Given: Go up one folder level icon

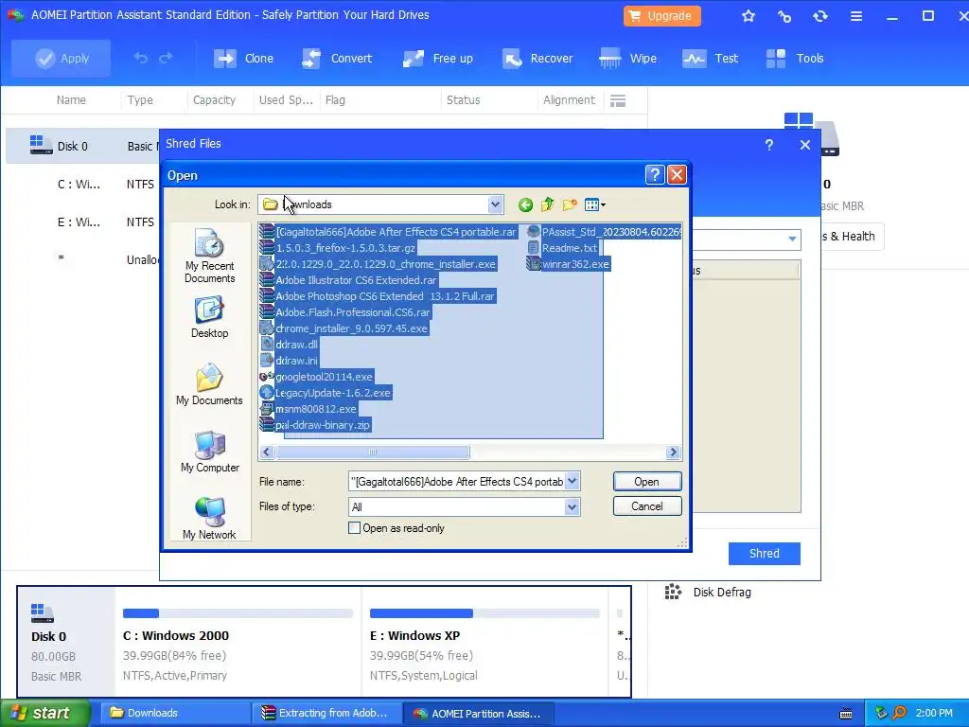Looking at the screenshot, I should coord(548,204).
